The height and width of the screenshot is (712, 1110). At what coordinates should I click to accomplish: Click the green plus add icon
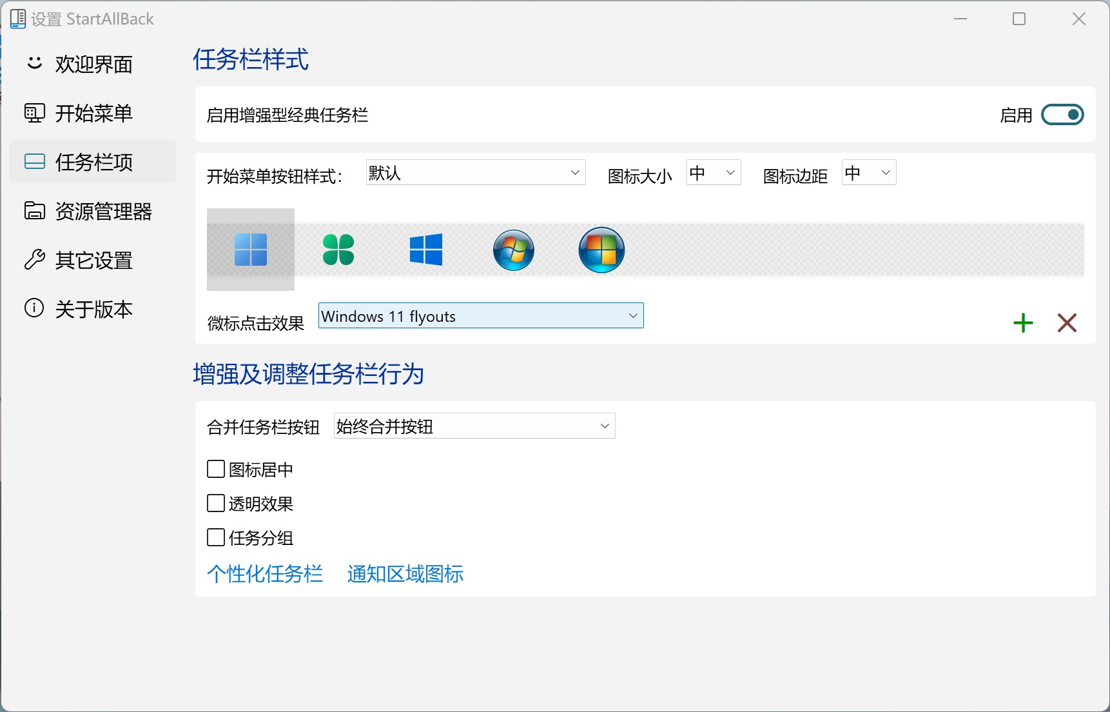1023,322
